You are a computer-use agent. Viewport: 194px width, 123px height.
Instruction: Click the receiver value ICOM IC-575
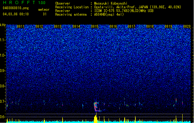click(x=105, y=11)
